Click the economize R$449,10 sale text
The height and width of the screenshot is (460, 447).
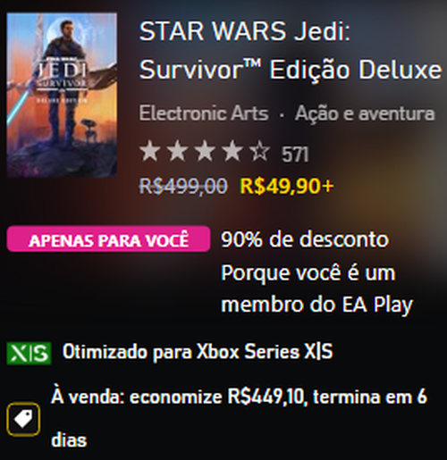(216, 397)
